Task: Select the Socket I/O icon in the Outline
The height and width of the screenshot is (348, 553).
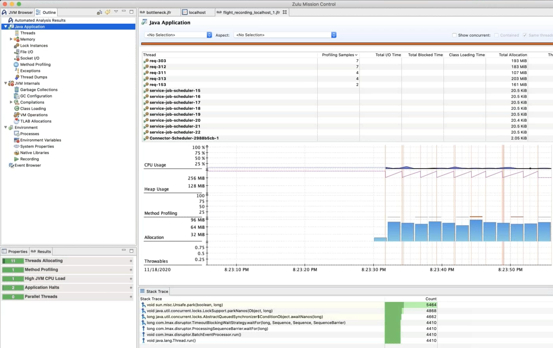Action: (x=17, y=58)
